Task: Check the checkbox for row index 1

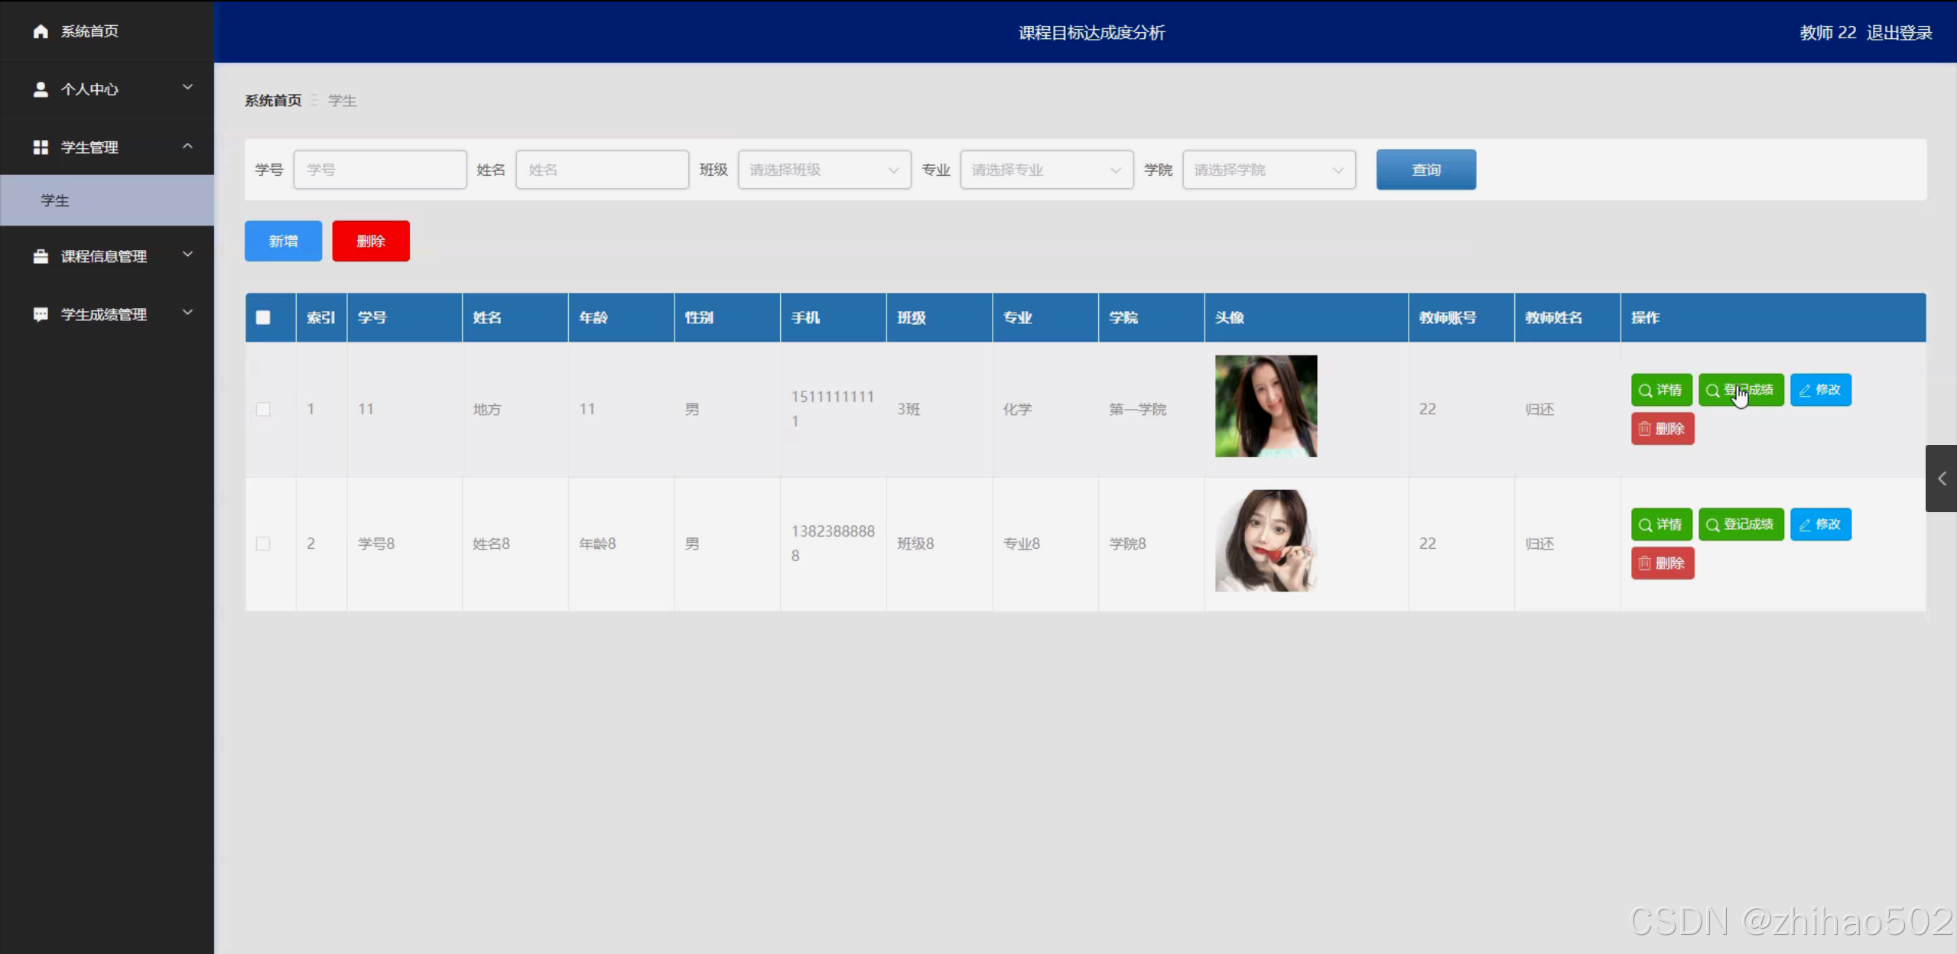Action: pos(263,409)
